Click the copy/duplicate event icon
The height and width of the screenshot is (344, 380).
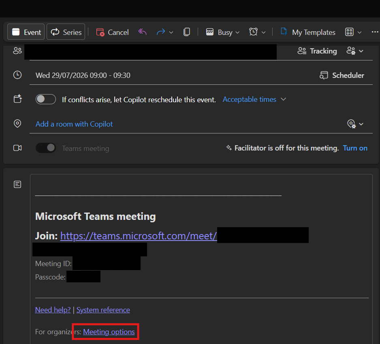point(187,32)
